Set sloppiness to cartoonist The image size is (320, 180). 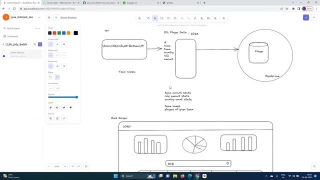pos(64,66)
